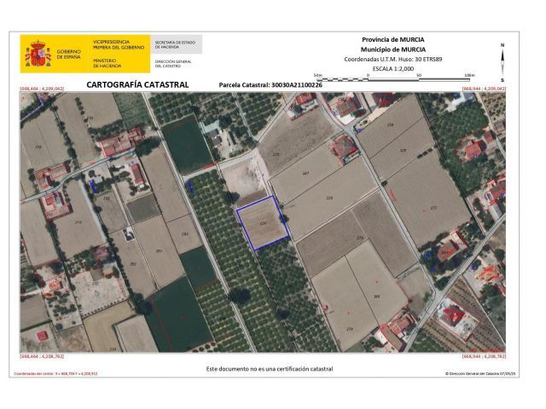Click 'VICEPRESIDENCIA PRIMERA DEL GOBIERNO' label

[x=119, y=44]
